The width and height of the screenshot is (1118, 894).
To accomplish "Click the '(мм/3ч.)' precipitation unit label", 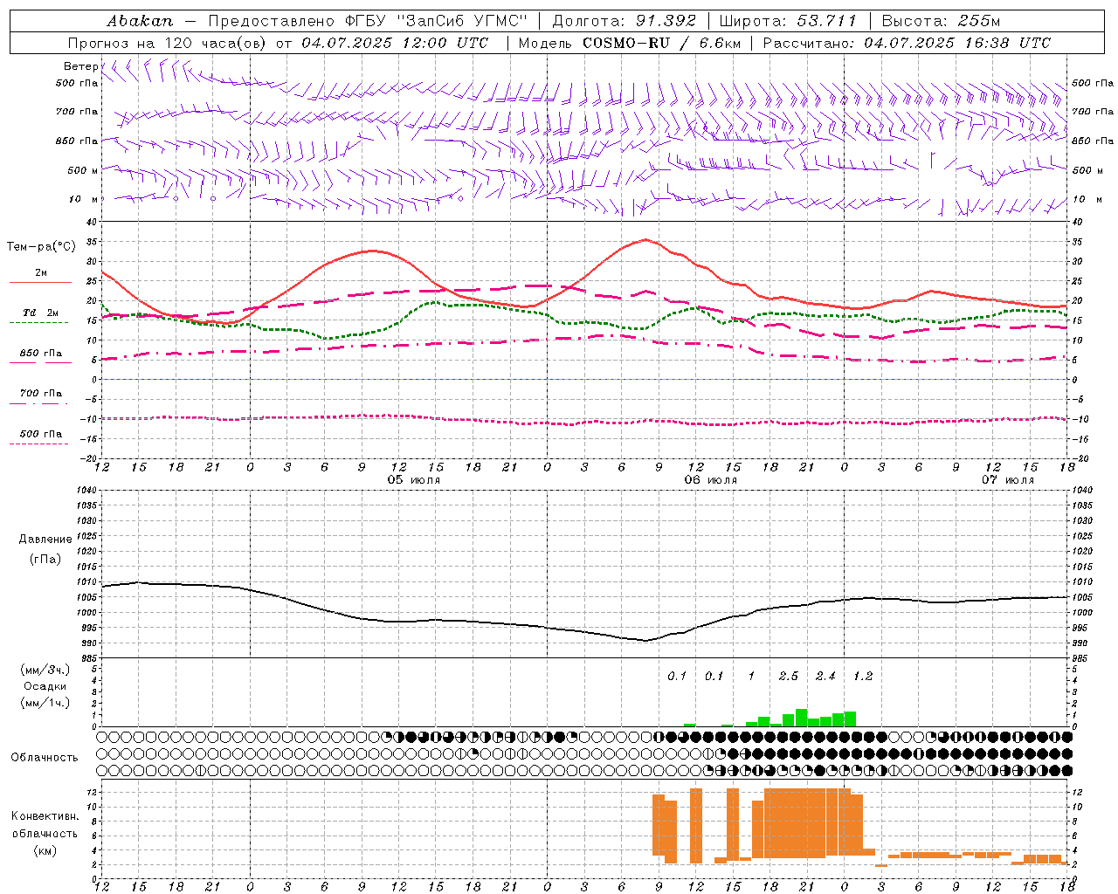I will click(45, 670).
